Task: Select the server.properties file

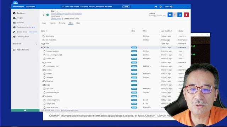Action: (x=53, y=100)
